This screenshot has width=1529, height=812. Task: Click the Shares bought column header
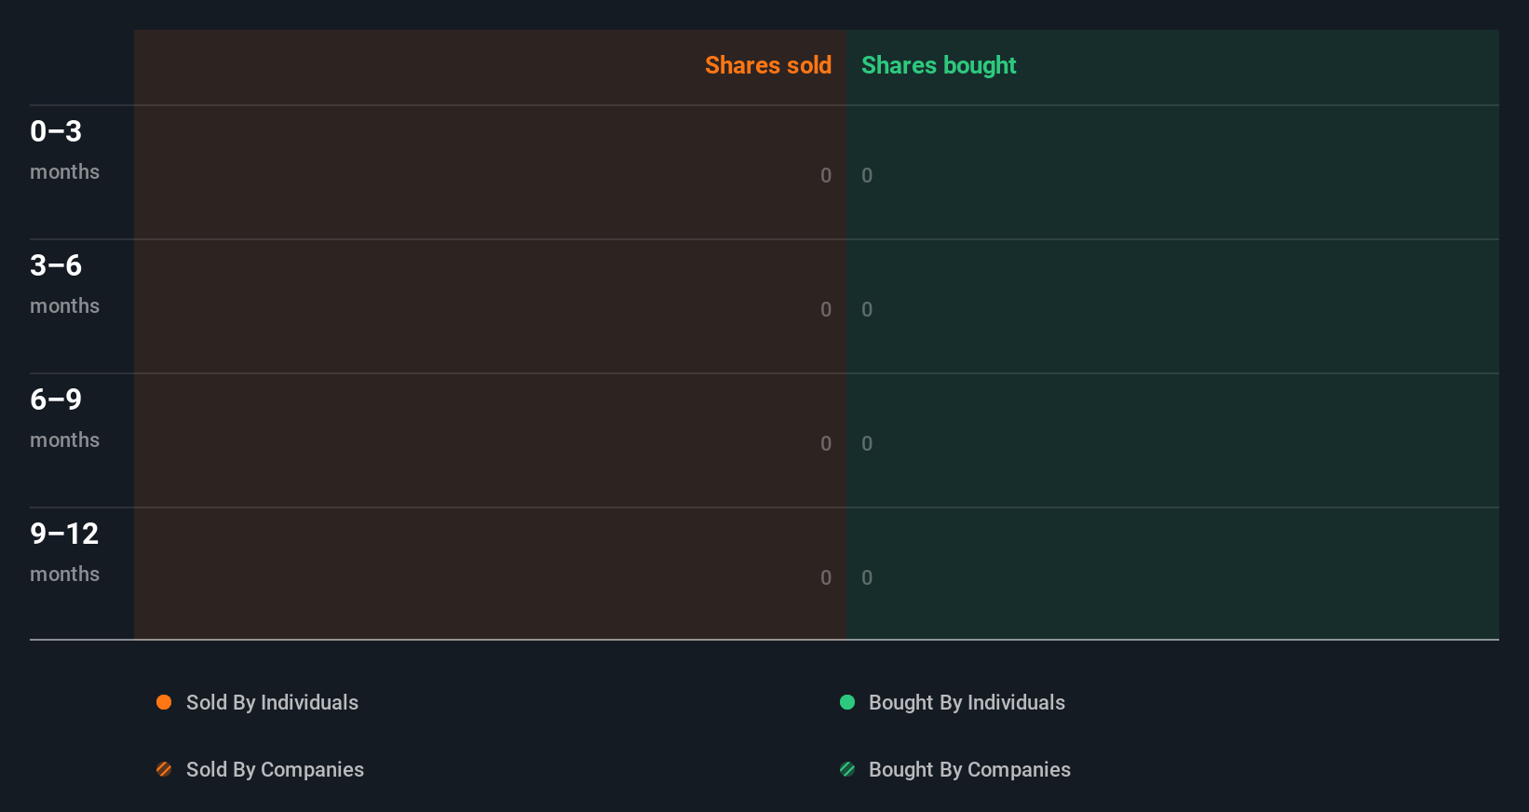tap(938, 65)
